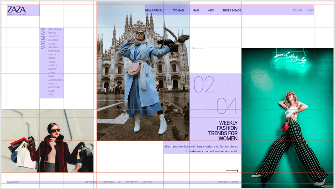Image resolution: width=335 pixels, height=189 pixels.
Task: Click the right arrow below the trends text
Action: [x=232, y=171]
